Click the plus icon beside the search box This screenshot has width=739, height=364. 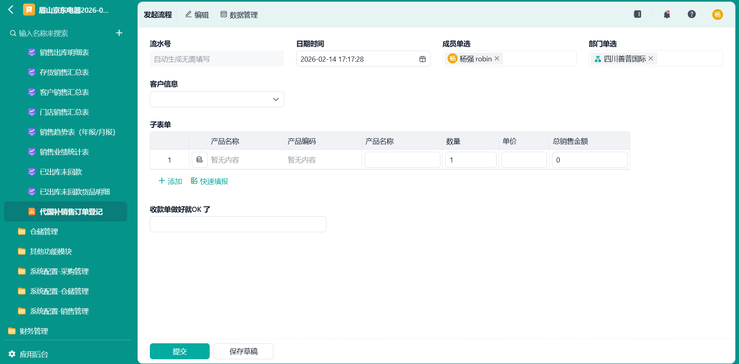point(119,33)
